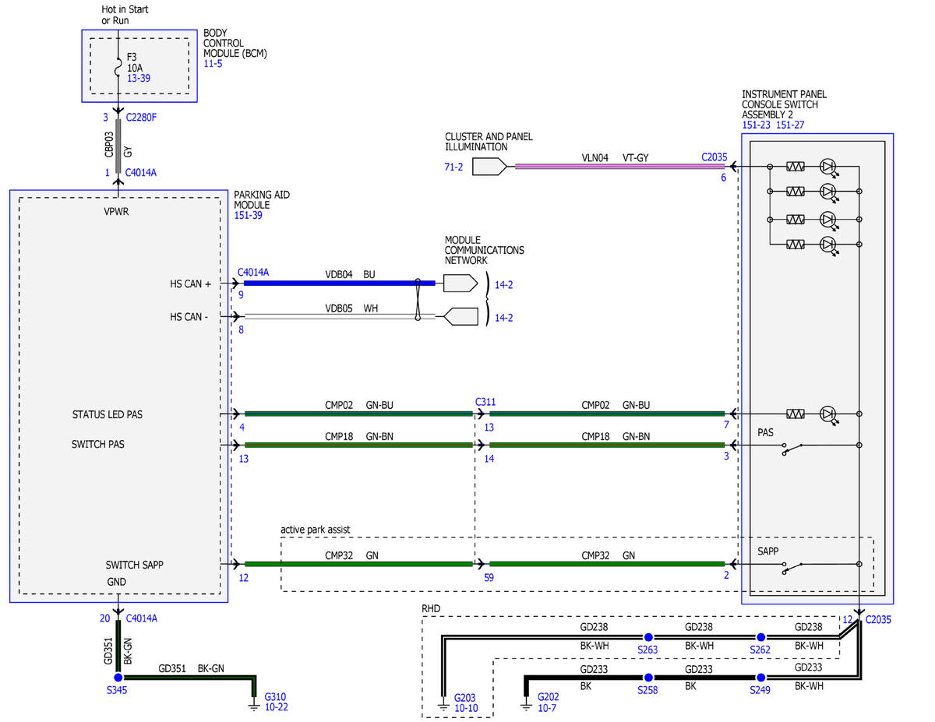The width and height of the screenshot is (935, 722).
Task: Click the G310 ground symbol
Action: click(253, 705)
